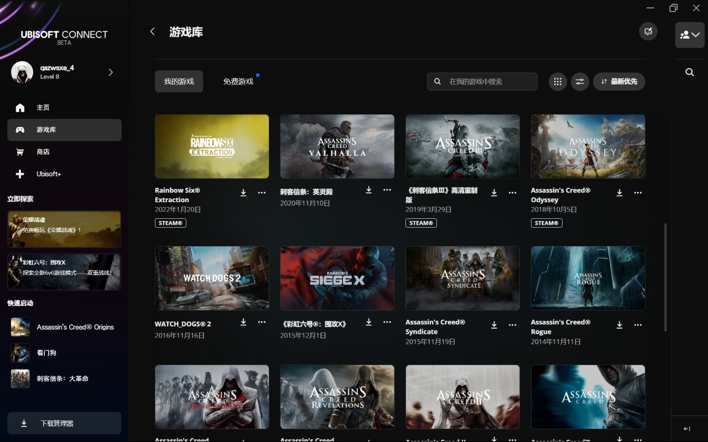Click the 2016年11月16日 release date
This screenshot has width=708, height=442.
pyautogui.click(x=180, y=335)
